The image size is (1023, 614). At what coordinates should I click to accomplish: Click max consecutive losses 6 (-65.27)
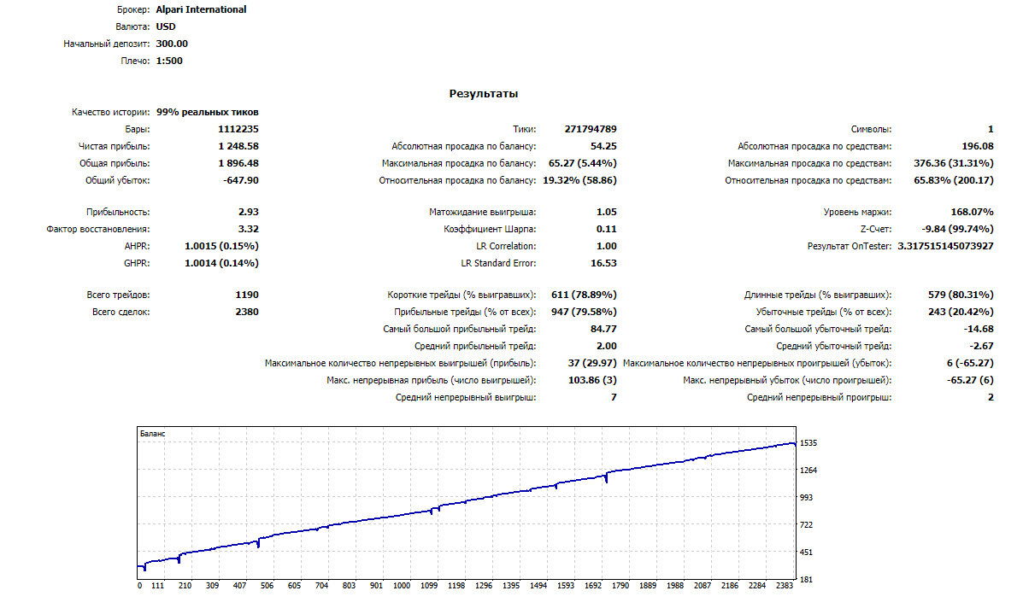pos(970,362)
